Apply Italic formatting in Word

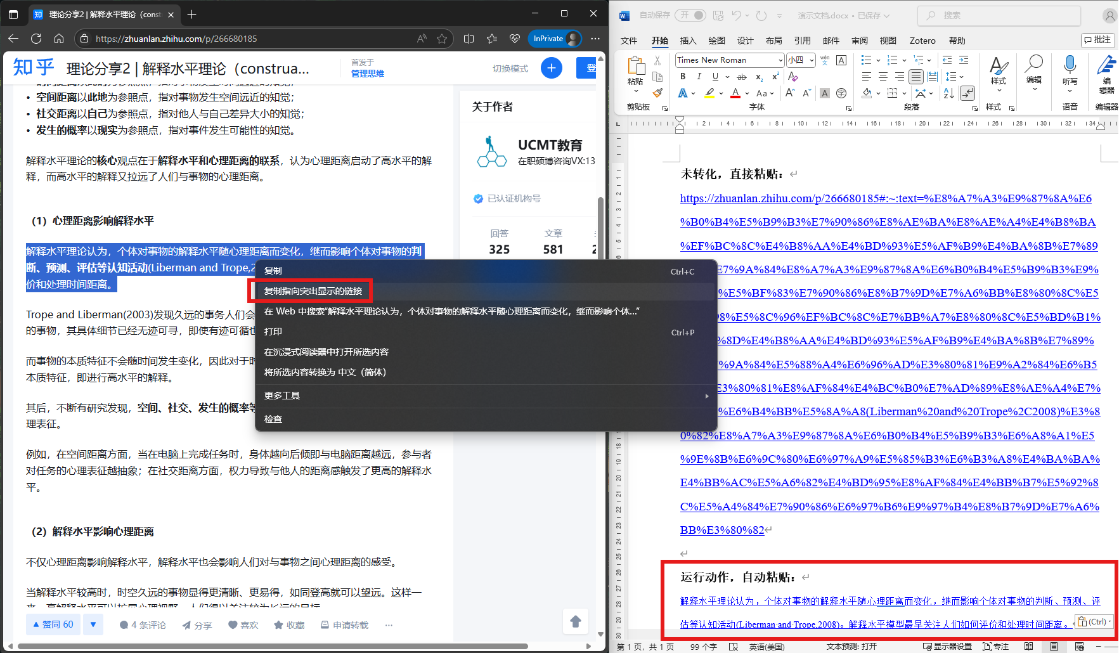click(x=699, y=76)
